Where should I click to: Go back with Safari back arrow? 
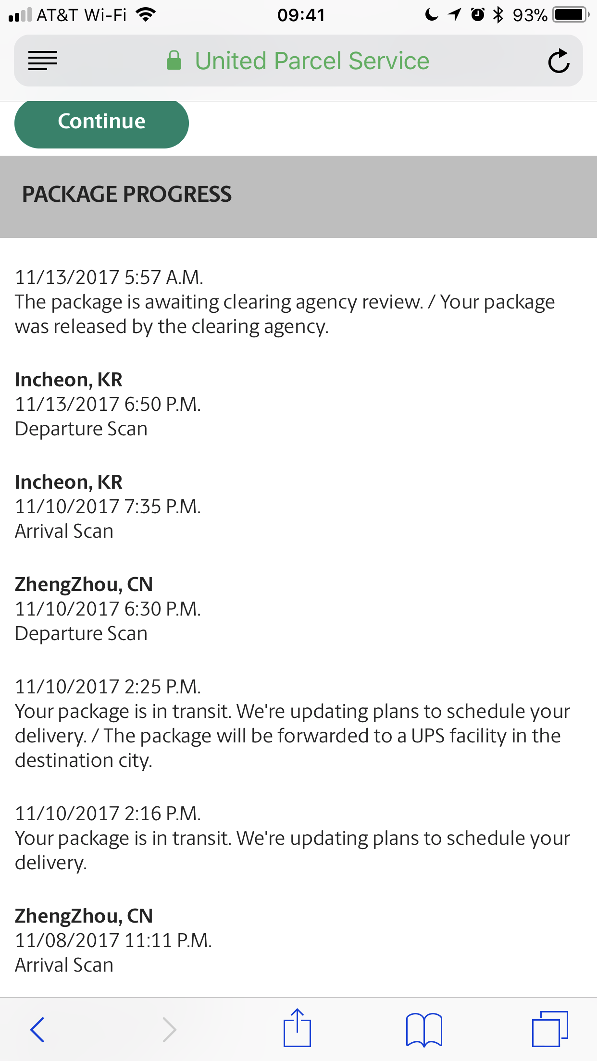click(x=37, y=1029)
